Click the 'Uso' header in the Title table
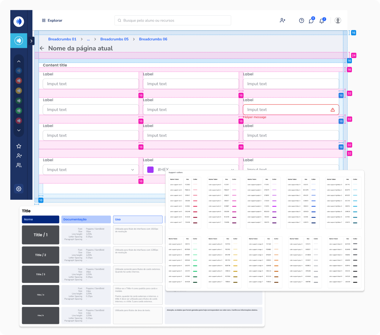Screen dimensions: 380x335 (138, 219)
